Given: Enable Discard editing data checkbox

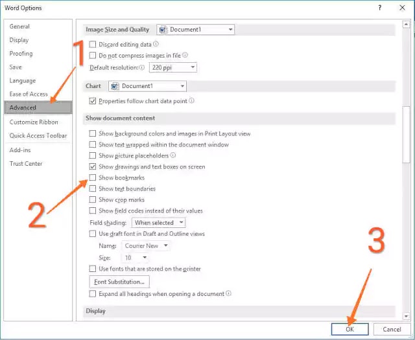Looking at the screenshot, I should point(92,44).
